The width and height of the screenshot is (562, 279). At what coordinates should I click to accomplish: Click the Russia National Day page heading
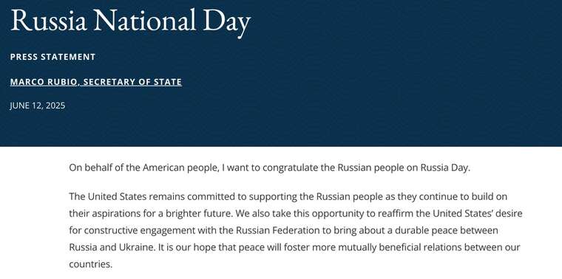click(x=130, y=21)
